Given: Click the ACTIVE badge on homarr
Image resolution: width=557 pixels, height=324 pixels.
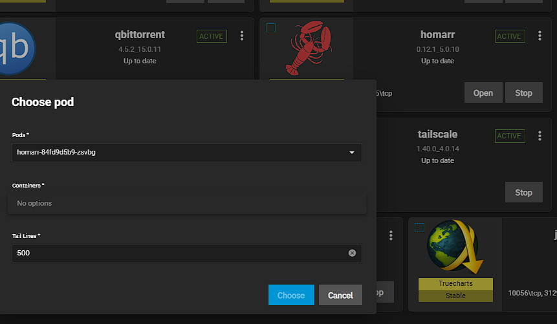Looking at the screenshot, I should point(510,36).
